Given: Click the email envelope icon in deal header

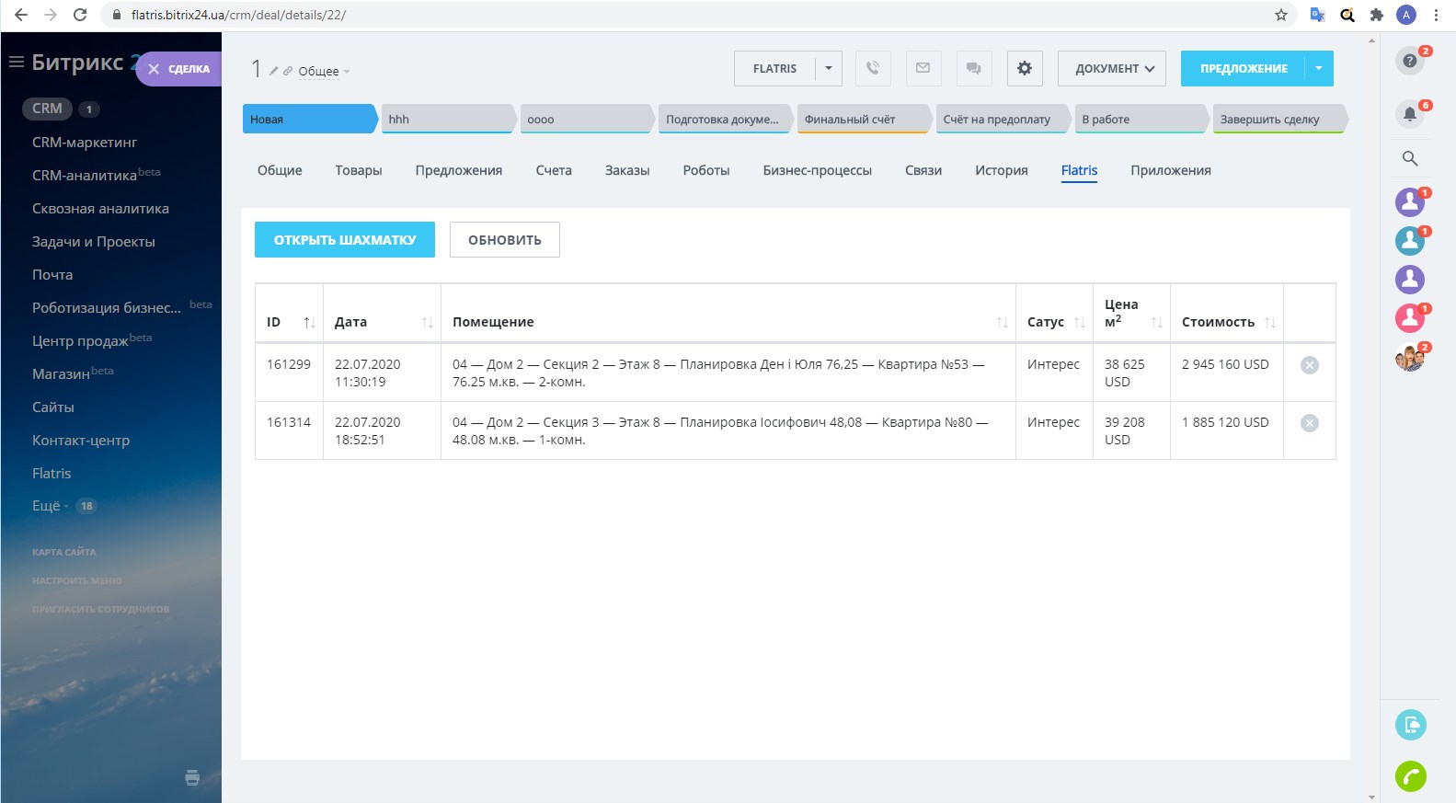Looking at the screenshot, I should pyautogui.click(x=923, y=68).
